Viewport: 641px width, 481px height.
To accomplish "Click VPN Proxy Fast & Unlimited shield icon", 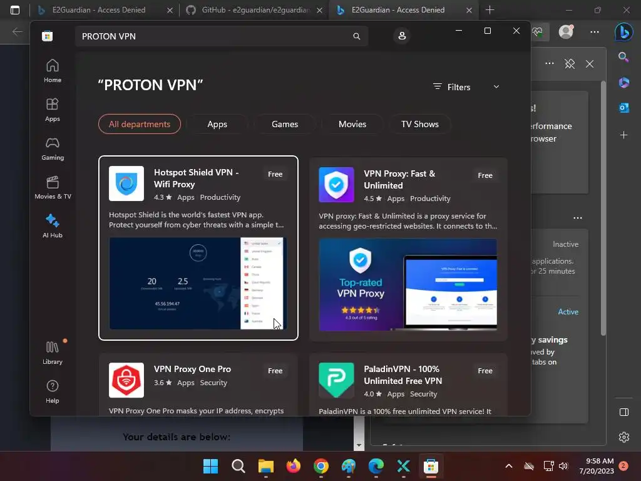I will coord(336,185).
